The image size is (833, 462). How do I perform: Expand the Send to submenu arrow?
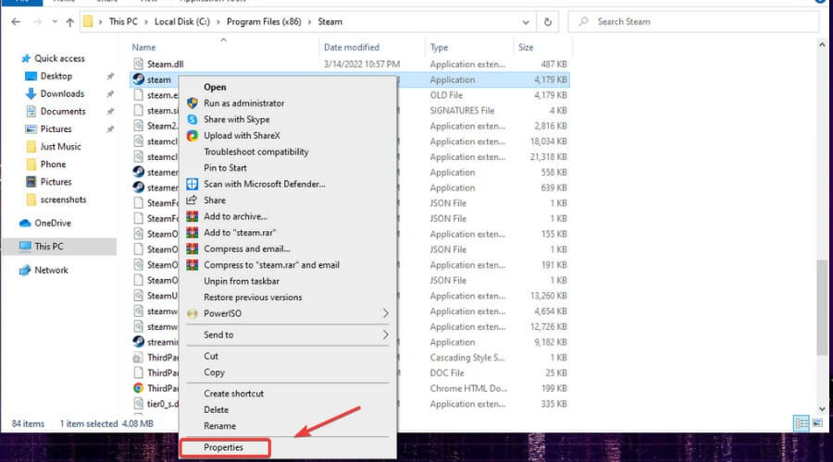click(385, 334)
